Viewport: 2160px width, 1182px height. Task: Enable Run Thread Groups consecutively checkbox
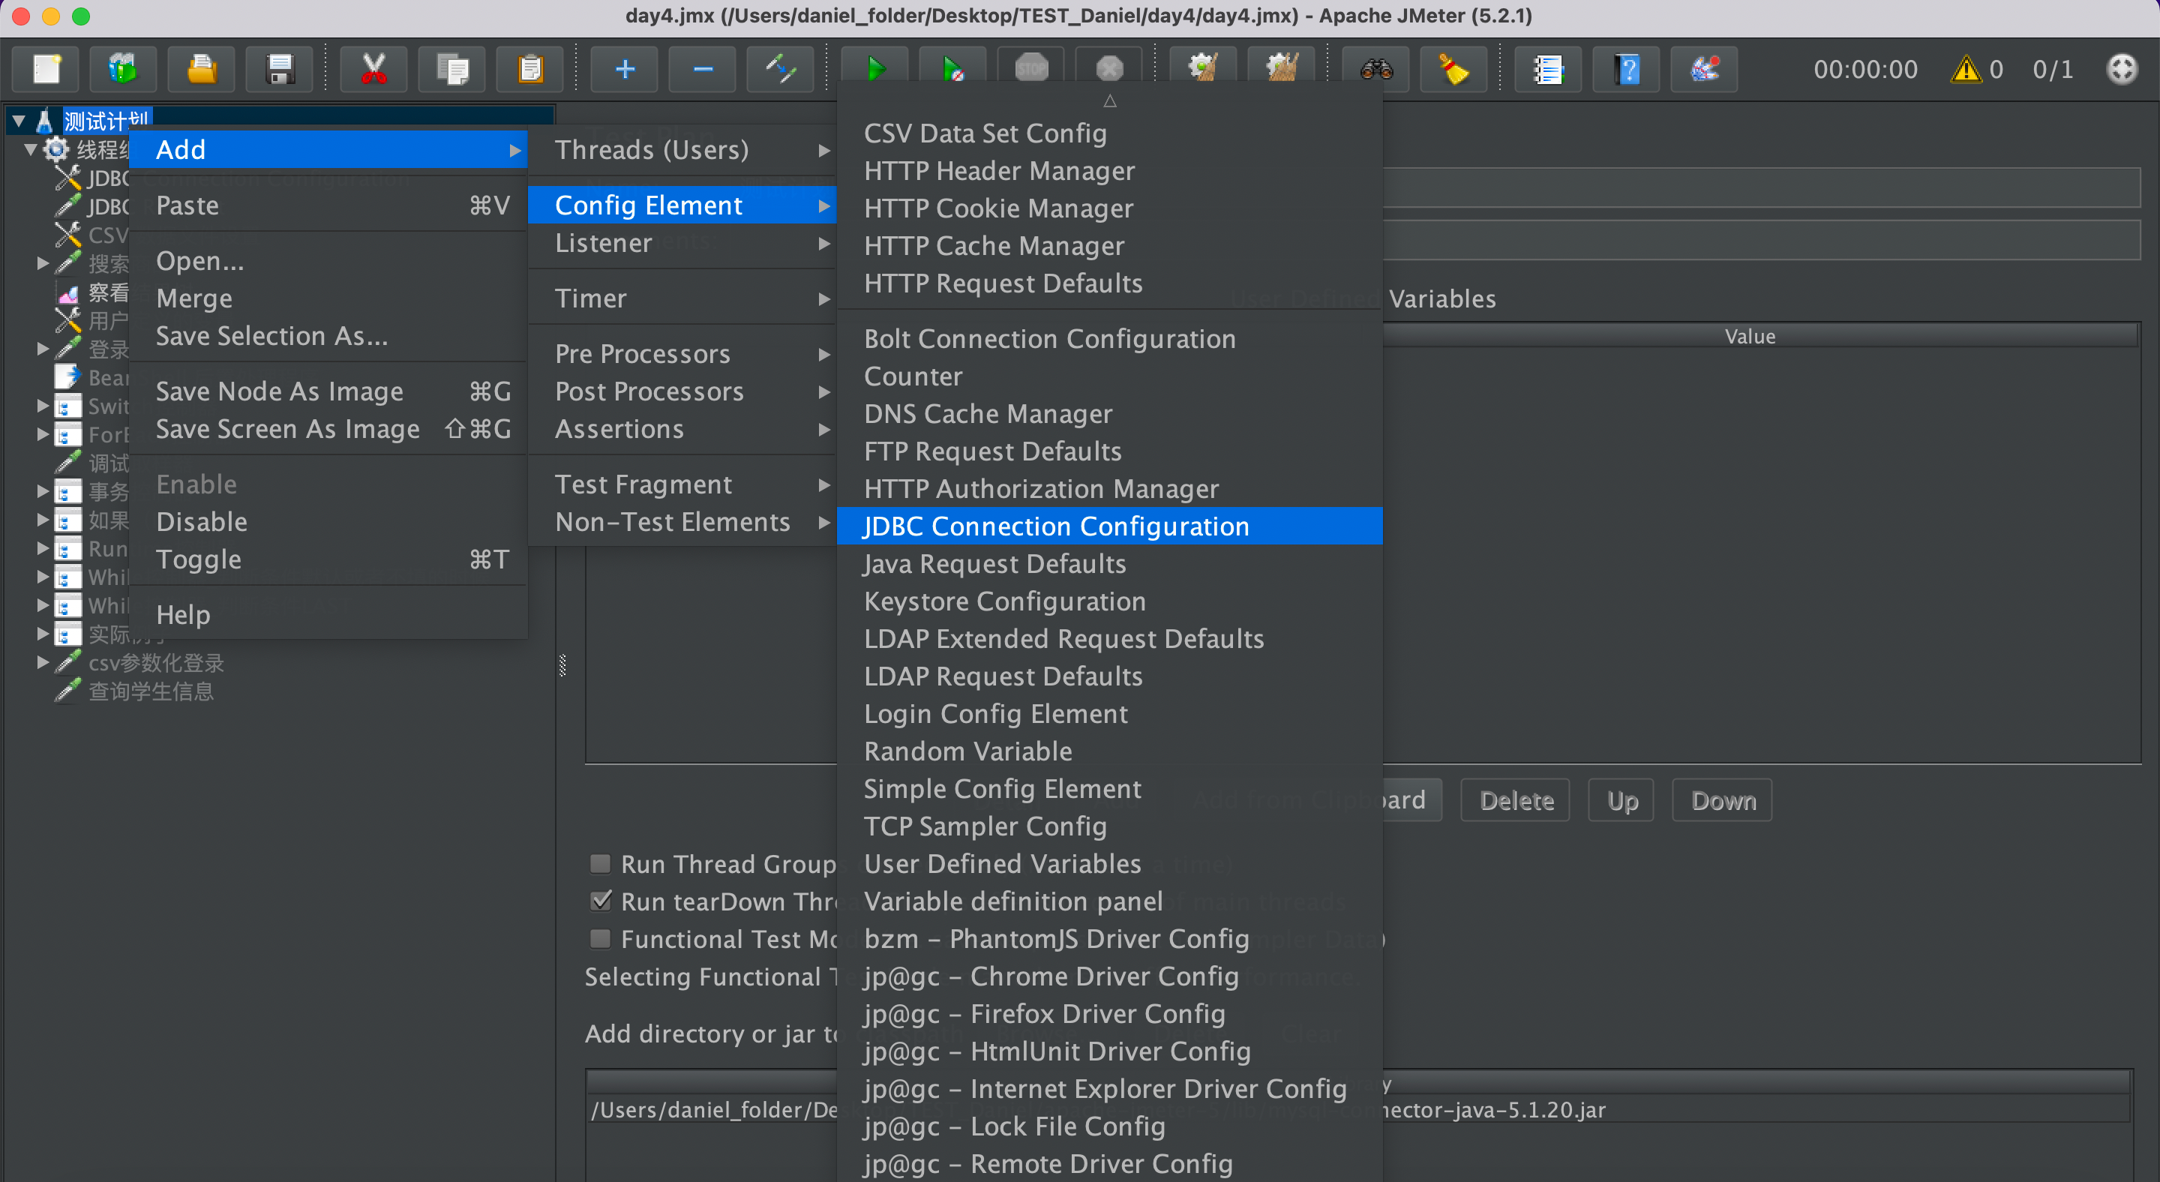(600, 863)
